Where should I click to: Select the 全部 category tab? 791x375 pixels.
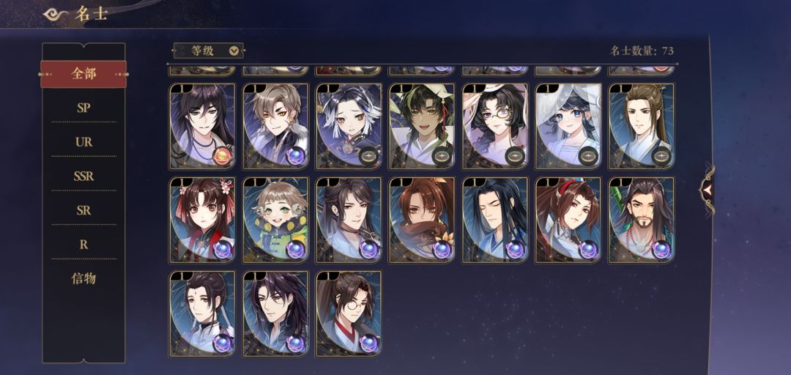83,74
